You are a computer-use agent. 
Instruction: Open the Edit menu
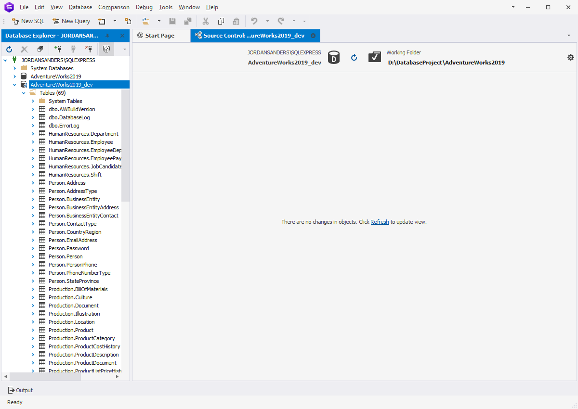39,7
